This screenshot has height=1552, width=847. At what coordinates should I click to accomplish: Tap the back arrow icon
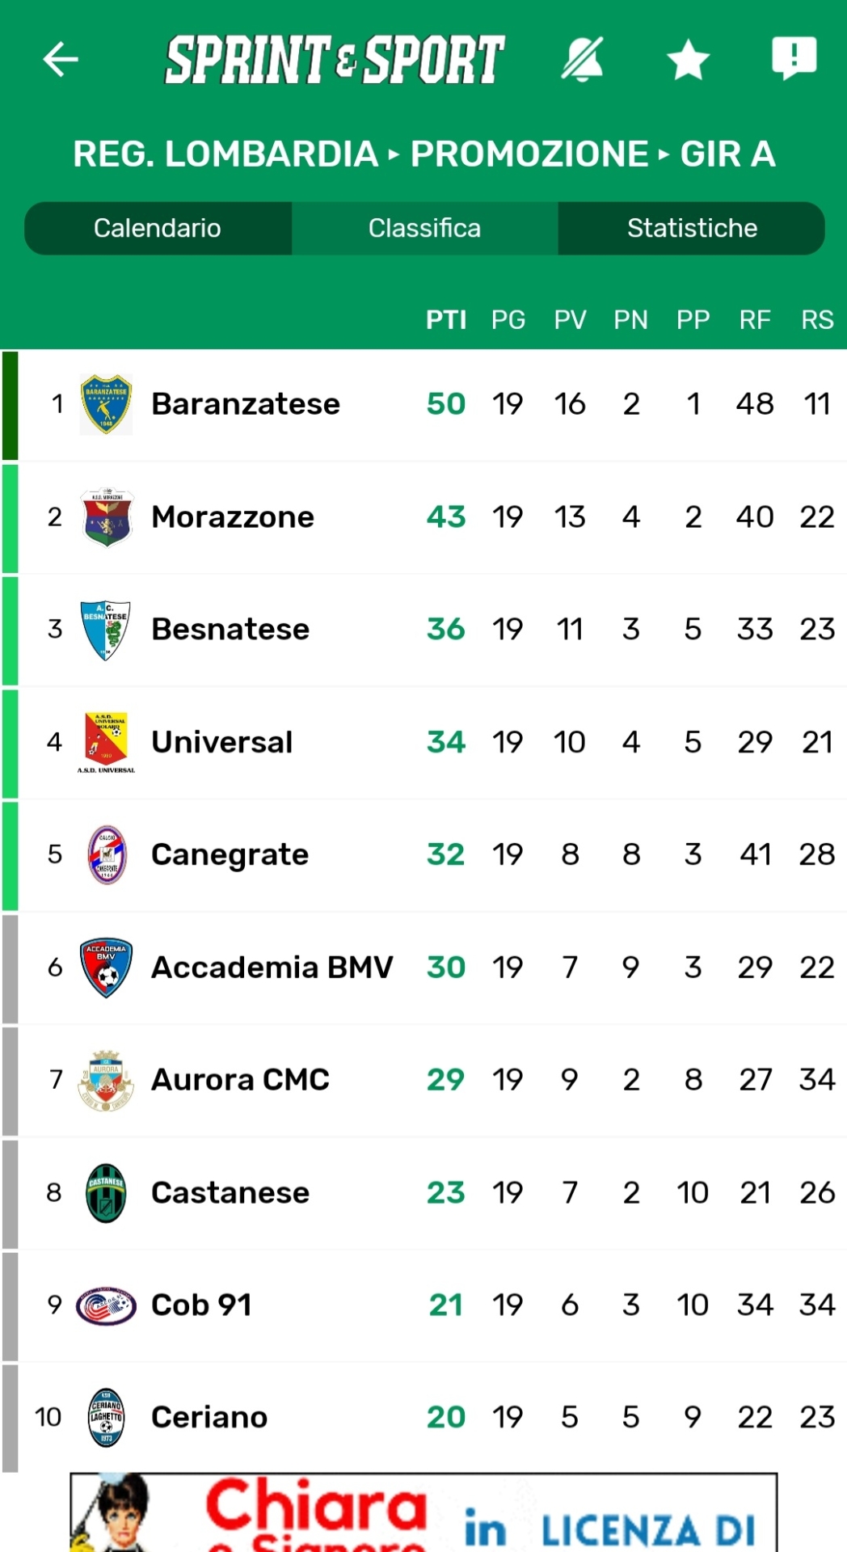61,59
